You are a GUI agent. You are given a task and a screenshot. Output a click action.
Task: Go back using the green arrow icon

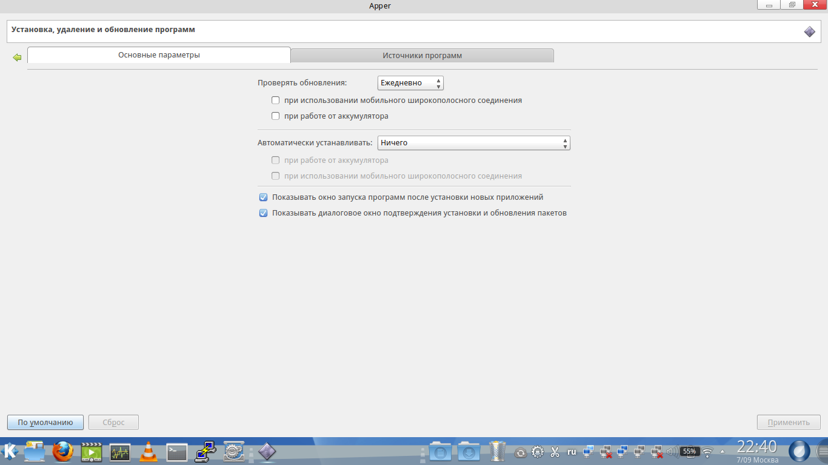coord(17,58)
